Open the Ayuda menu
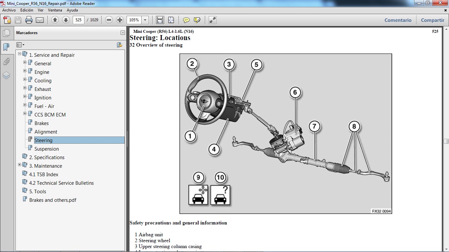The width and height of the screenshot is (449, 252). click(72, 10)
